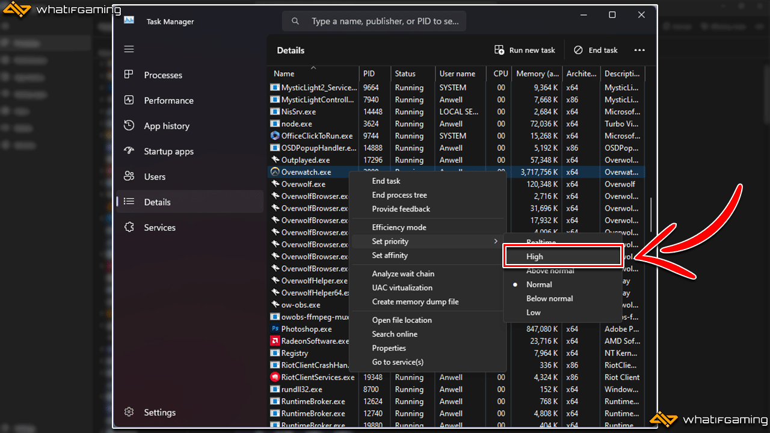Viewport: 770px width, 433px height.
Task: Open the Services page
Action: point(190,227)
